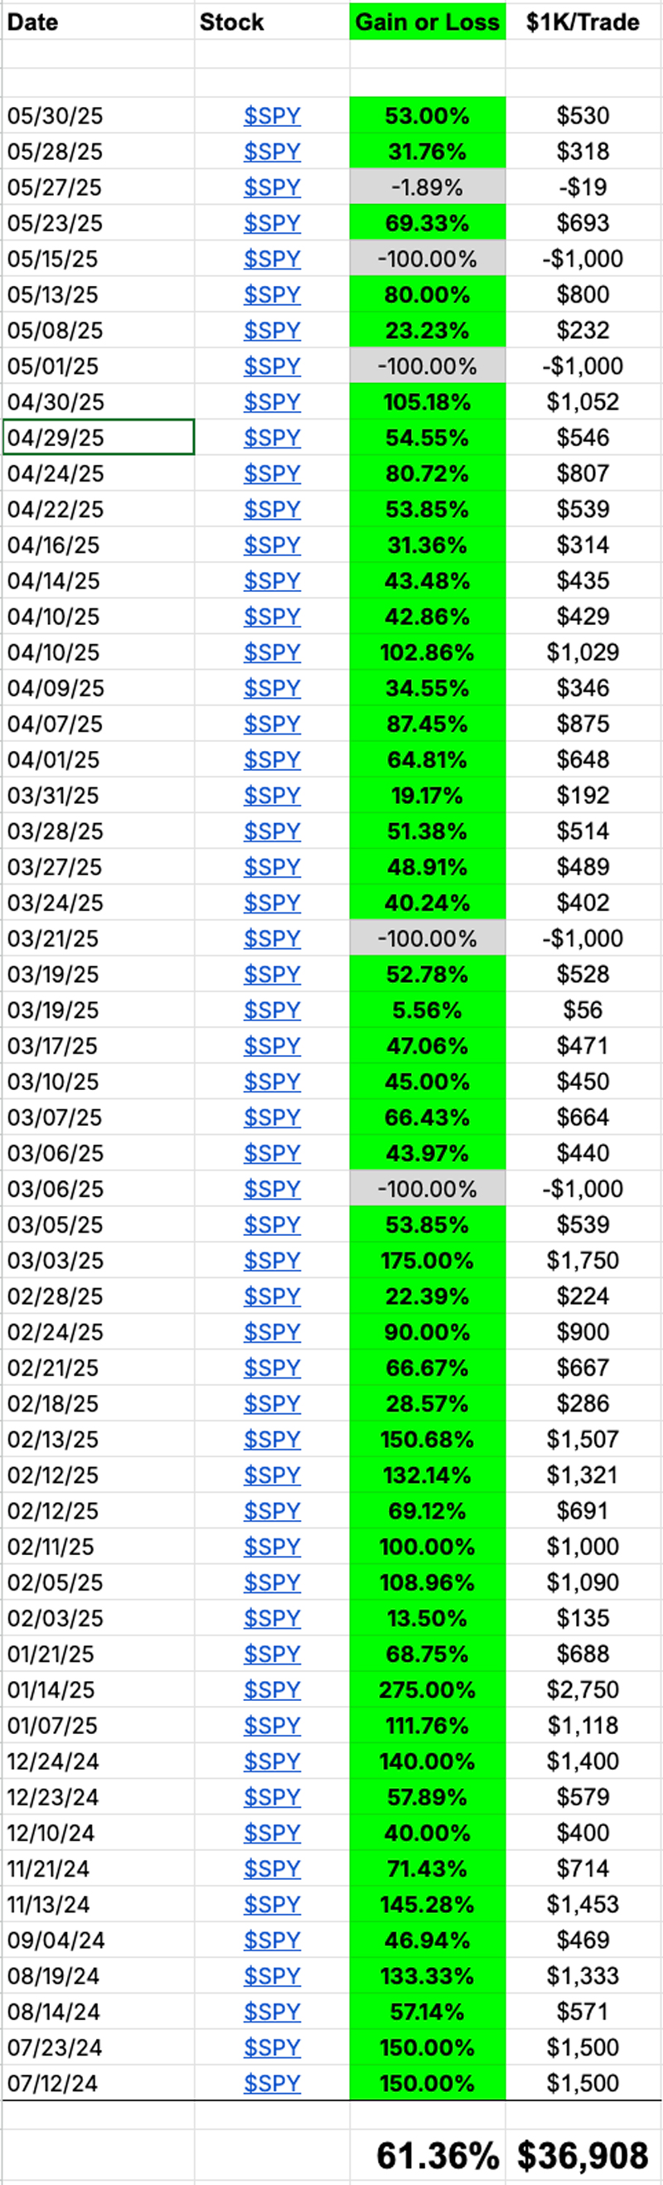The height and width of the screenshot is (2185, 663).
Task: Select the 105.18% gain cell
Action: (428, 402)
